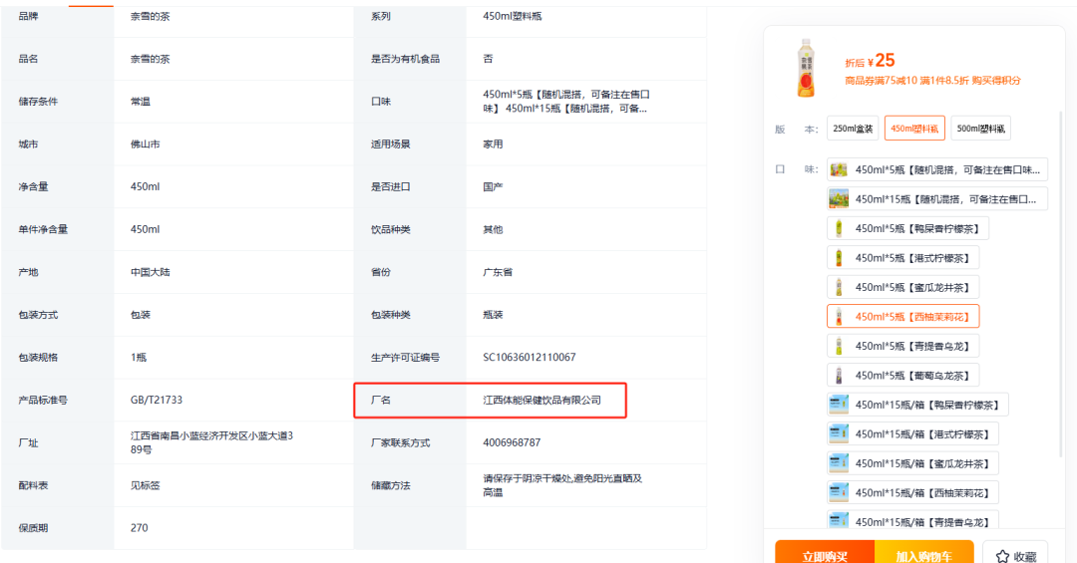Click the 省份 value 广东省

pyautogui.click(x=498, y=272)
